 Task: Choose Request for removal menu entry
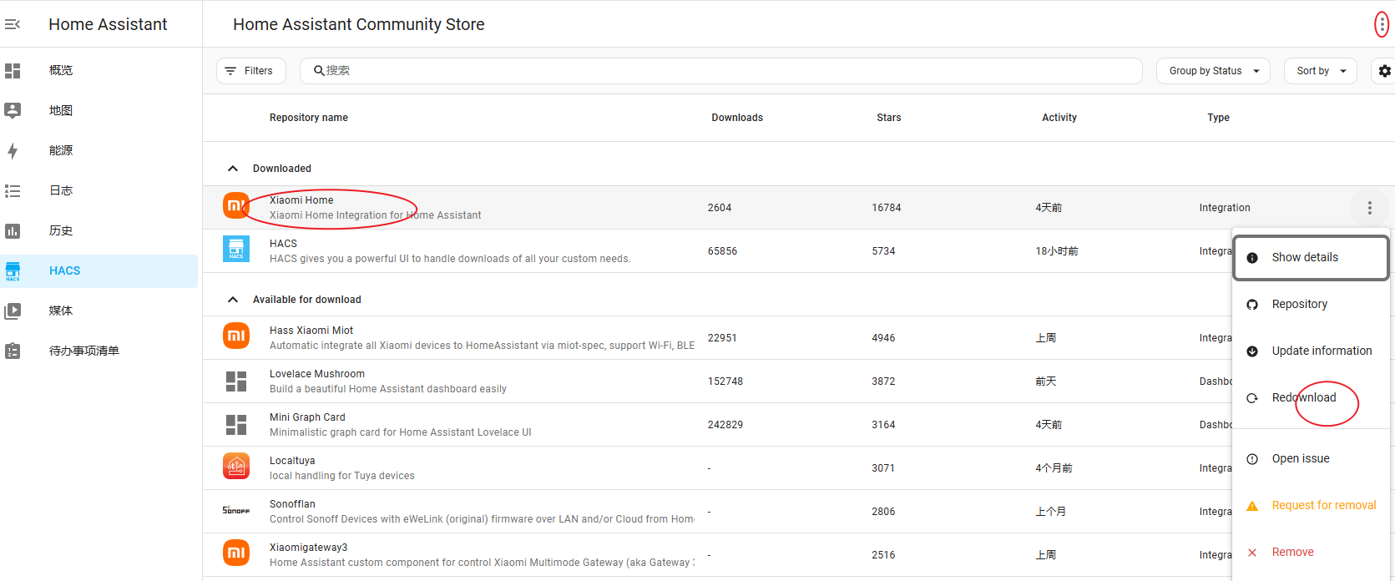point(1311,506)
